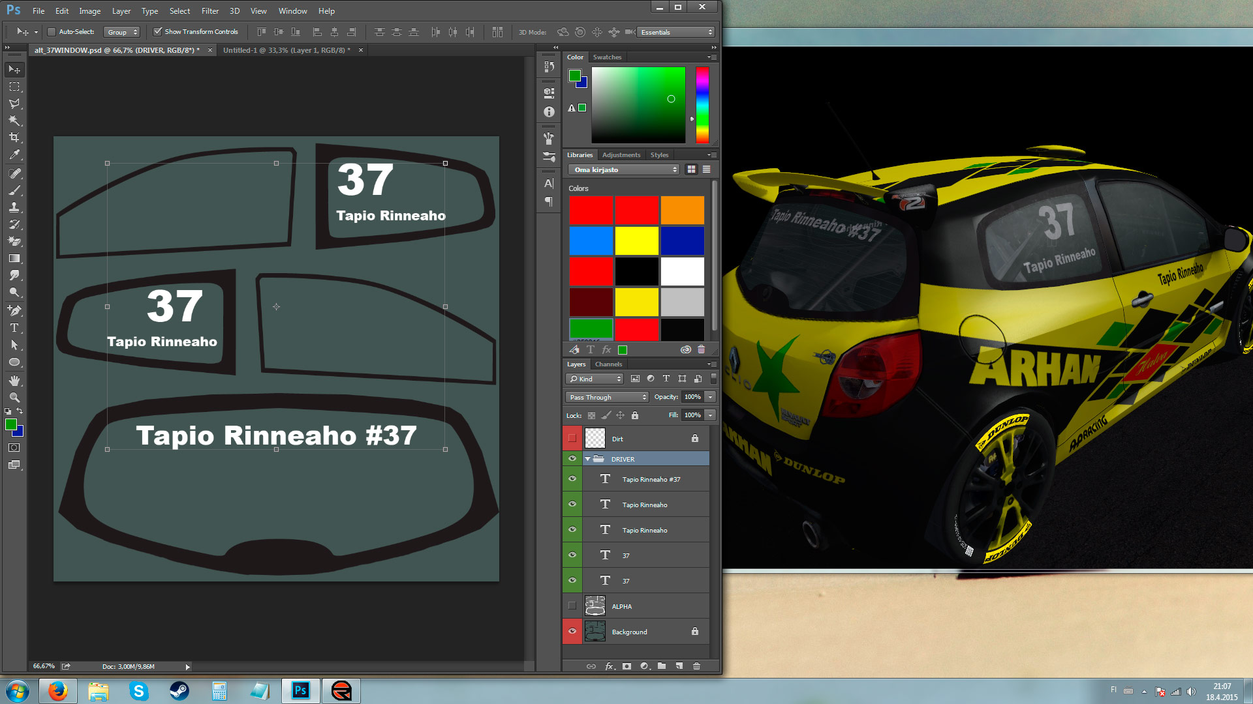The height and width of the screenshot is (704, 1253).
Task: Select the Eraser tool
Action: point(14,241)
